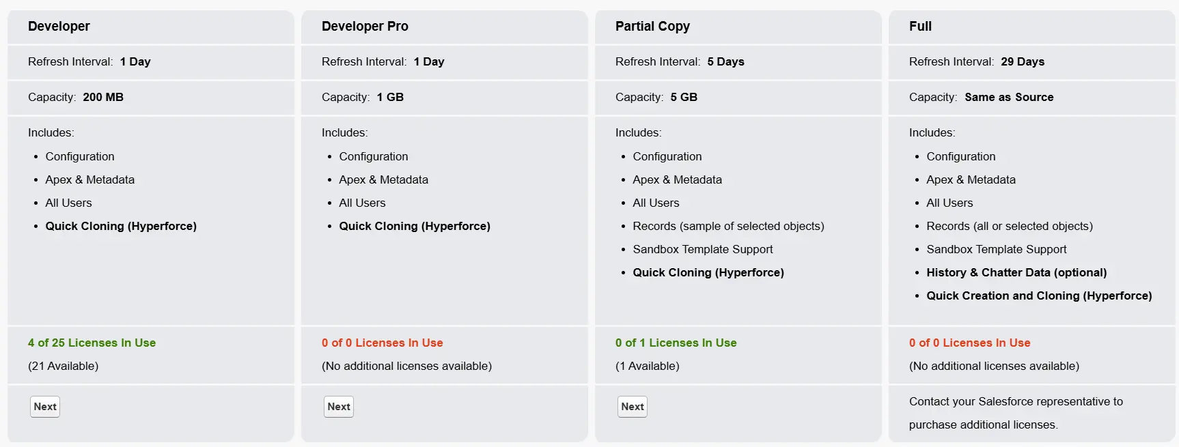Click Full's "0 of 0 Licenses In Use" text
Image resolution: width=1179 pixels, height=447 pixels.
(969, 343)
